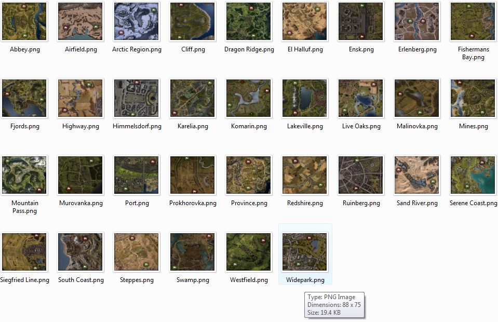Click the Lakeville.png thumbnail image
Image resolution: width=498 pixels, height=322 pixels.
click(x=305, y=98)
